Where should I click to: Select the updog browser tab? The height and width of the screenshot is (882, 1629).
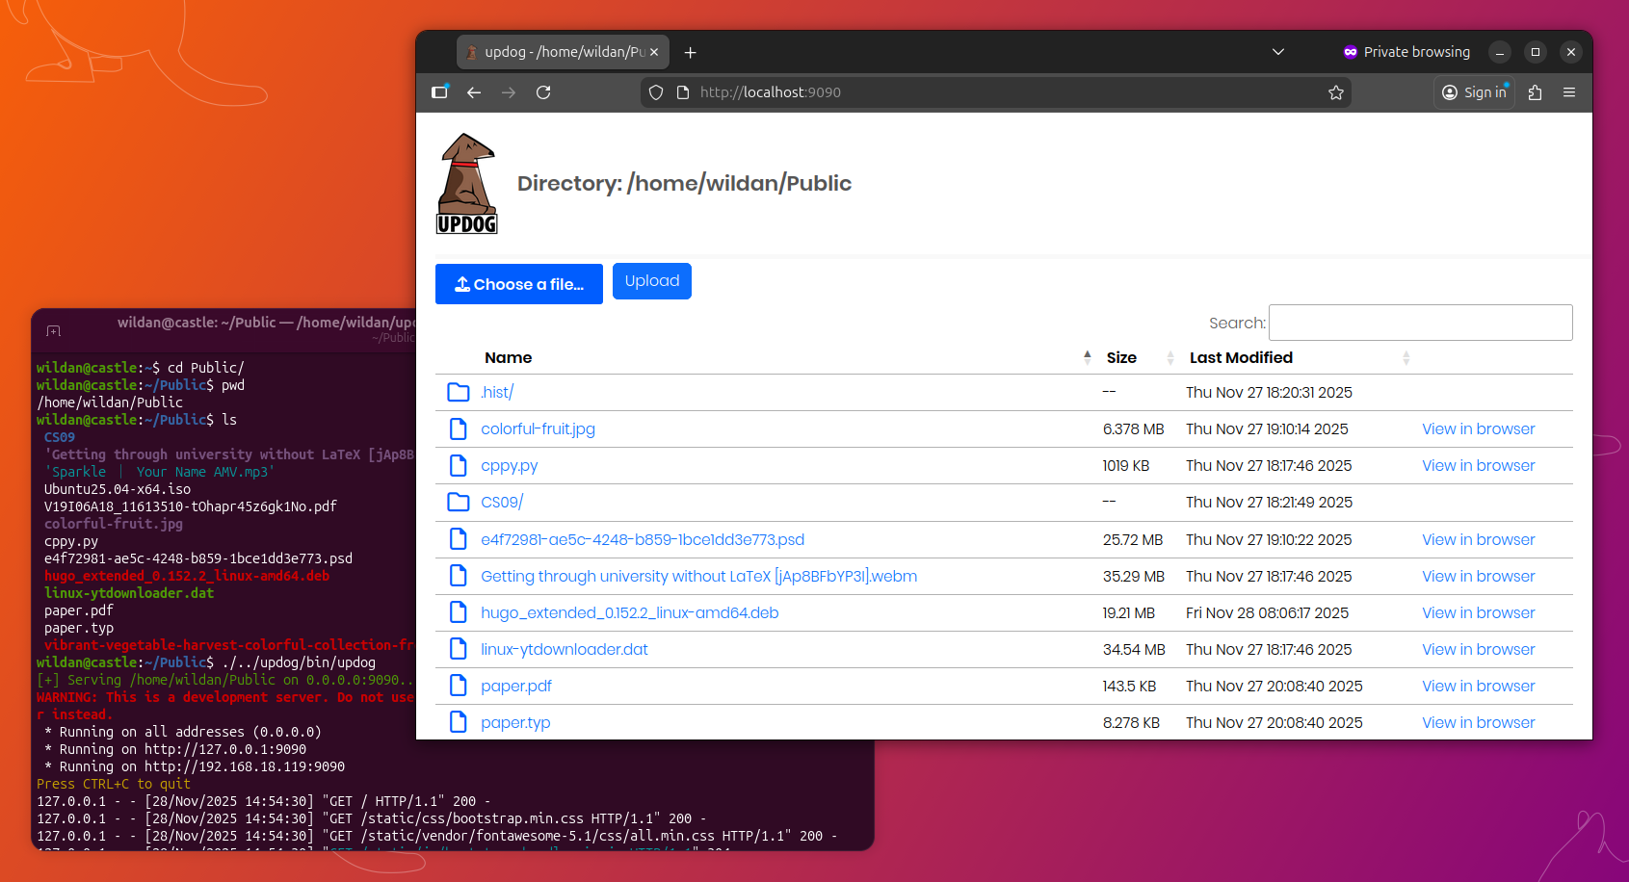557,52
